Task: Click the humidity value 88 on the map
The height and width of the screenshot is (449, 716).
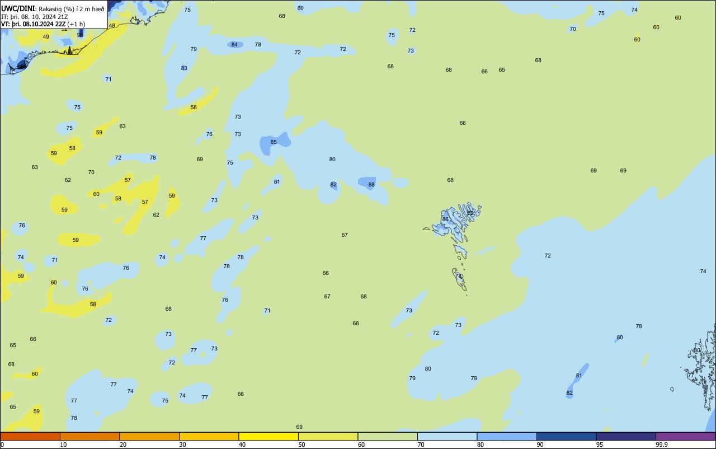Action: click(x=371, y=185)
